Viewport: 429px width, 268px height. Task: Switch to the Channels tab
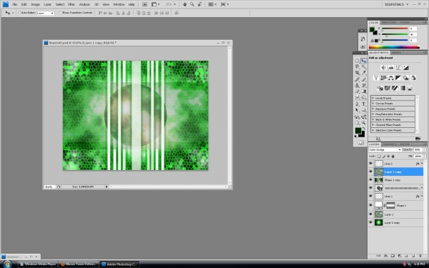point(390,144)
